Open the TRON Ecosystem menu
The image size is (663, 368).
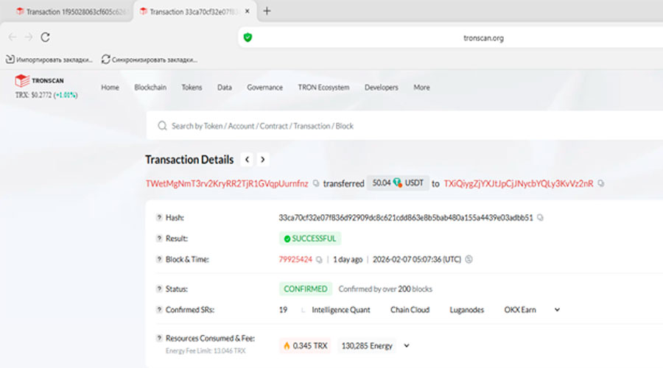click(323, 88)
